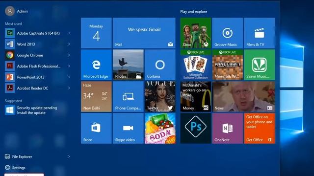
Task: Launch Adobe Captivate 9 from Most used
Action: pos(38,33)
